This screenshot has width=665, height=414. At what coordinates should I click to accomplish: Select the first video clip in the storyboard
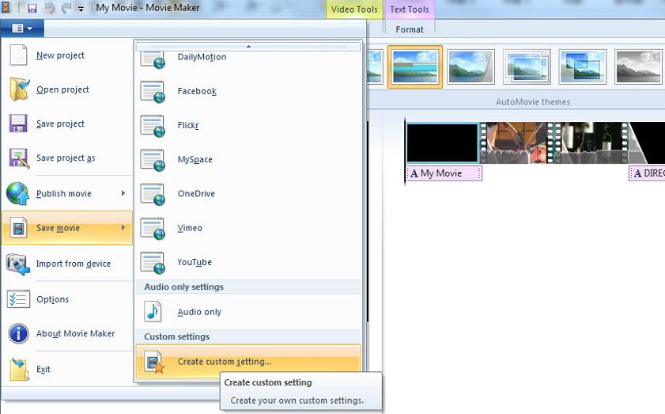514,143
